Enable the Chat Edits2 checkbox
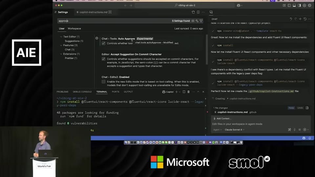The width and height of the screenshot is (315, 177). (103, 82)
